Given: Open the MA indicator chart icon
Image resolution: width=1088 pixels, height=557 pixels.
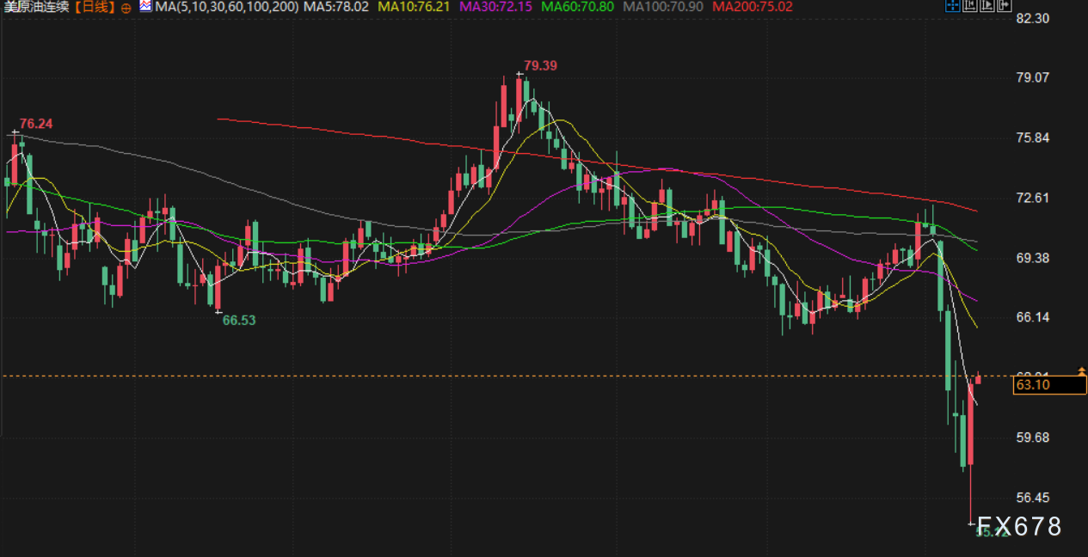Looking at the screenshot, I should [145, 6].
